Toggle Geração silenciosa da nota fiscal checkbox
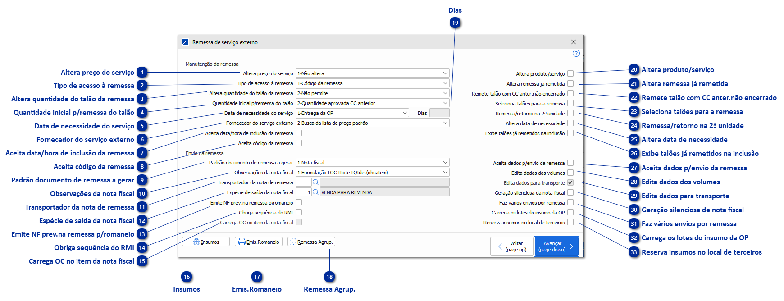The width and height of the screenshot is (784, 301). (x=570, y=192)
